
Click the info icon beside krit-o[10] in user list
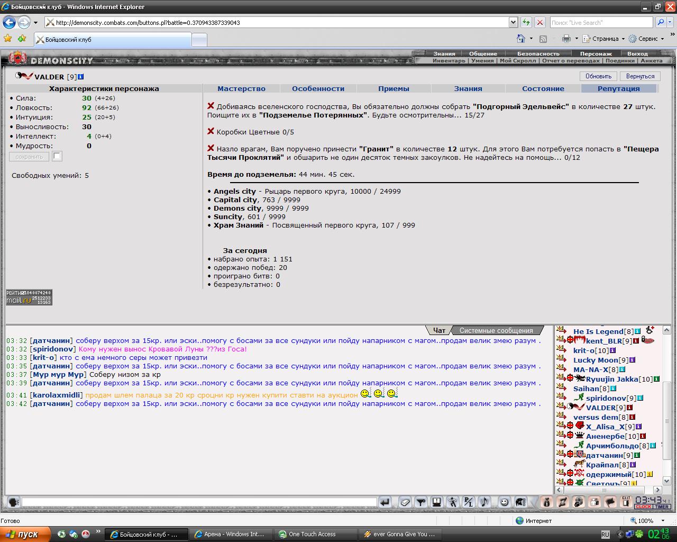point(613,350)
